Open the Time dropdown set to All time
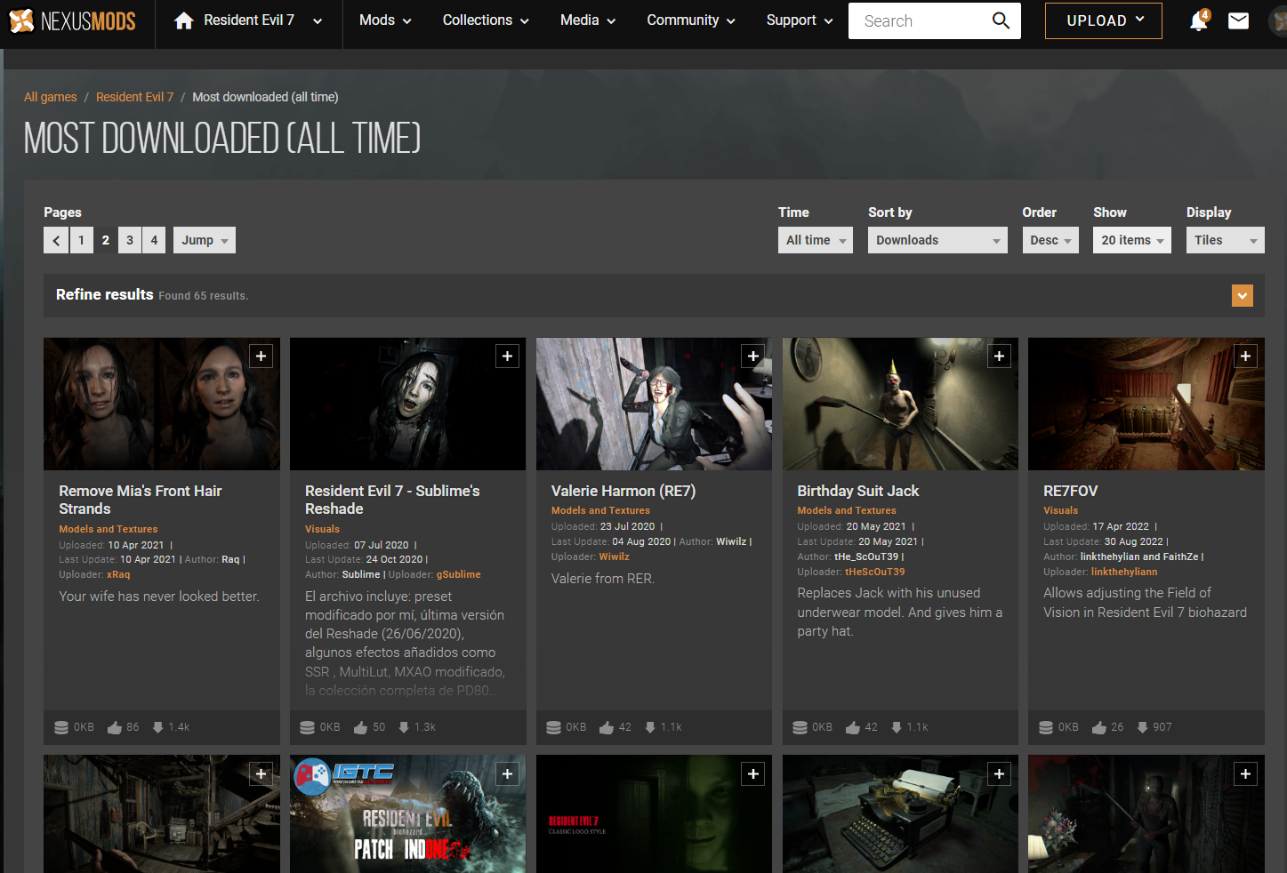This screenshot has height=873, width=1287. click(x=816, y=240)
